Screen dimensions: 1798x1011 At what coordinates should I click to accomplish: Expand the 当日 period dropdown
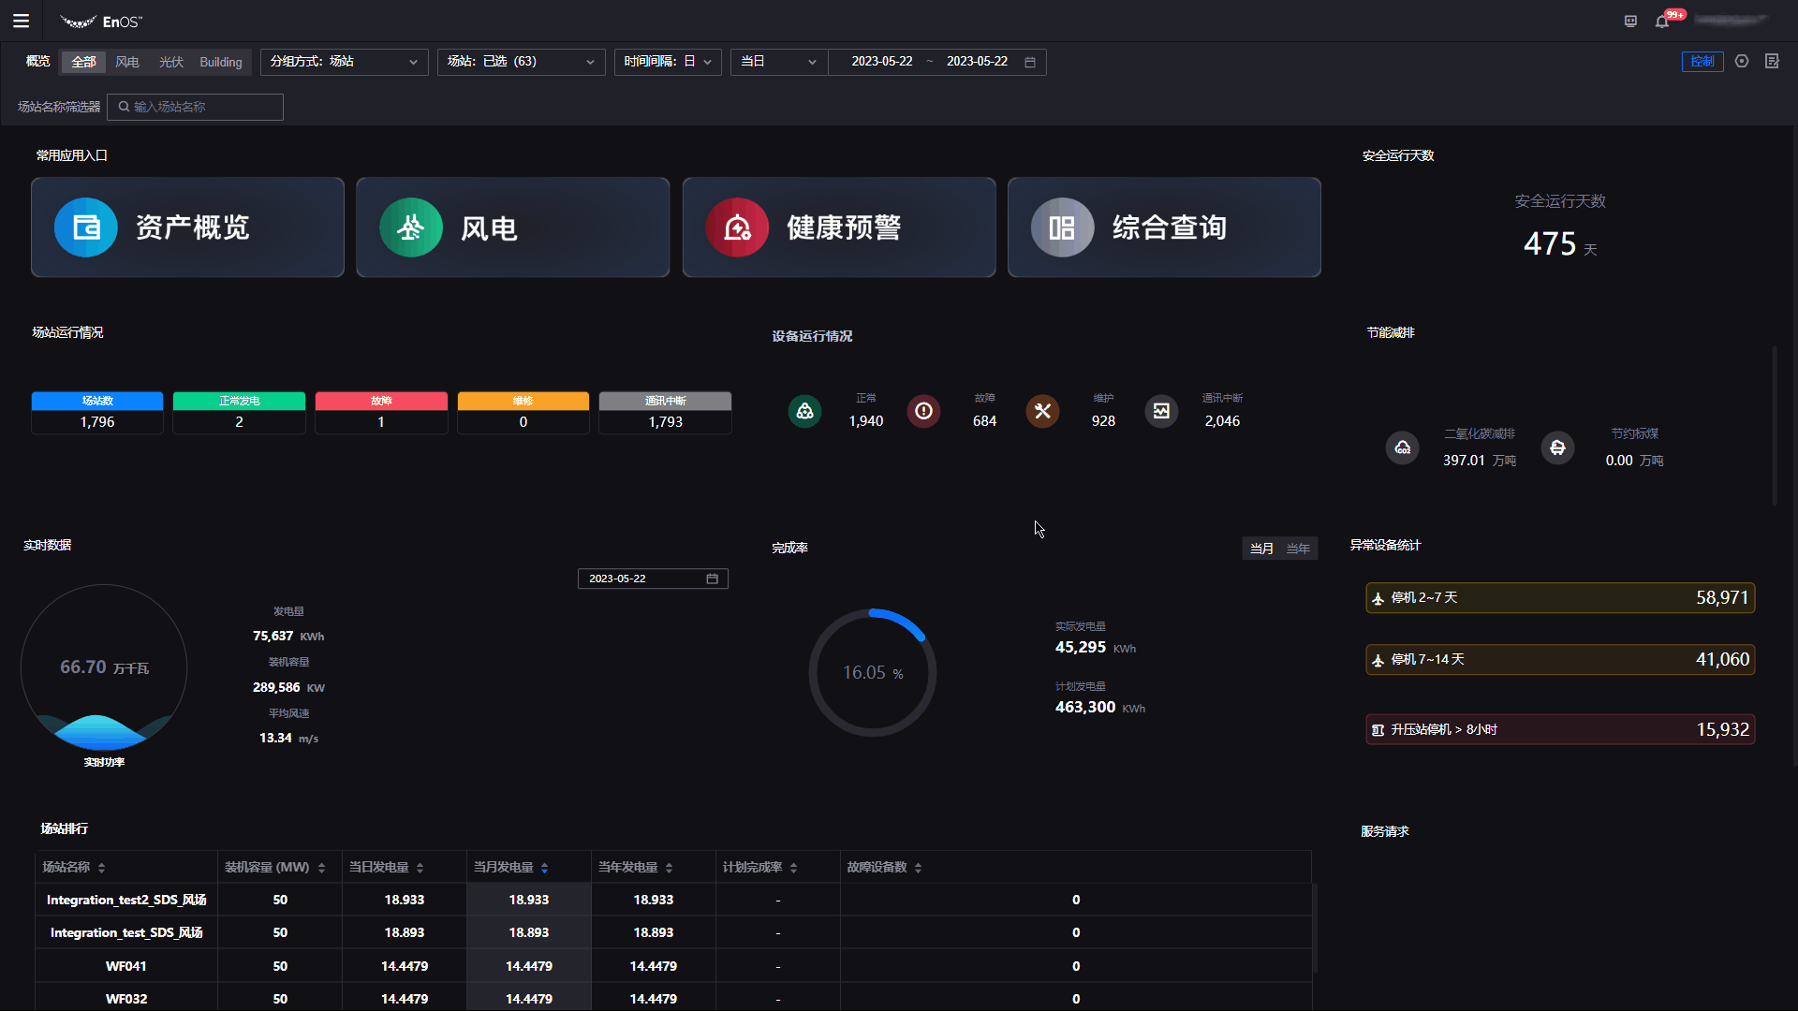(778, 62)
